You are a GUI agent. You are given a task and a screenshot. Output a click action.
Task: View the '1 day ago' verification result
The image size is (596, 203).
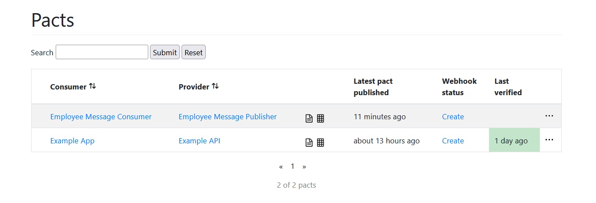click(x=511, y=141)
